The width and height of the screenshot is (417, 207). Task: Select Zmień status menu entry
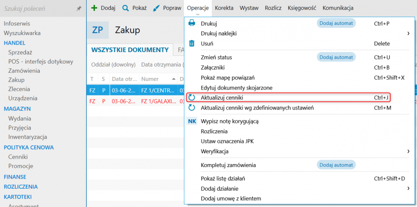coord(216,57)
